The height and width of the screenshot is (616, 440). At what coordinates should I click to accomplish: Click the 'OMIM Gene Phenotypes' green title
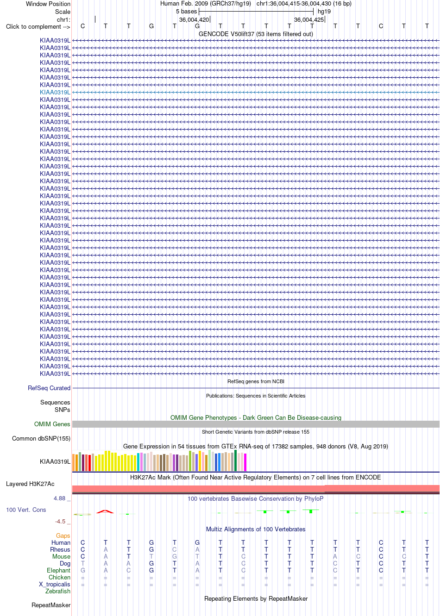(256, 417)
